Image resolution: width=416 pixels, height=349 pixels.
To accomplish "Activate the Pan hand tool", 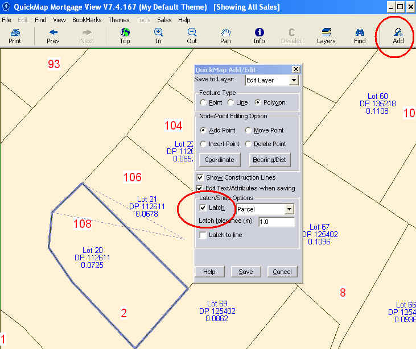I will coord(225,33).
